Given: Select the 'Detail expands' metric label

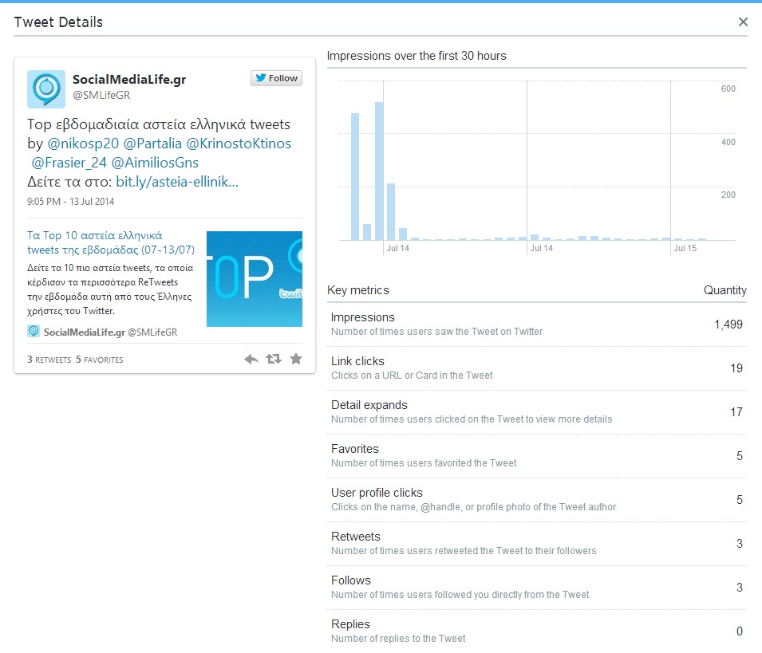Looking at the screenshot, I should tap(369, 405).
